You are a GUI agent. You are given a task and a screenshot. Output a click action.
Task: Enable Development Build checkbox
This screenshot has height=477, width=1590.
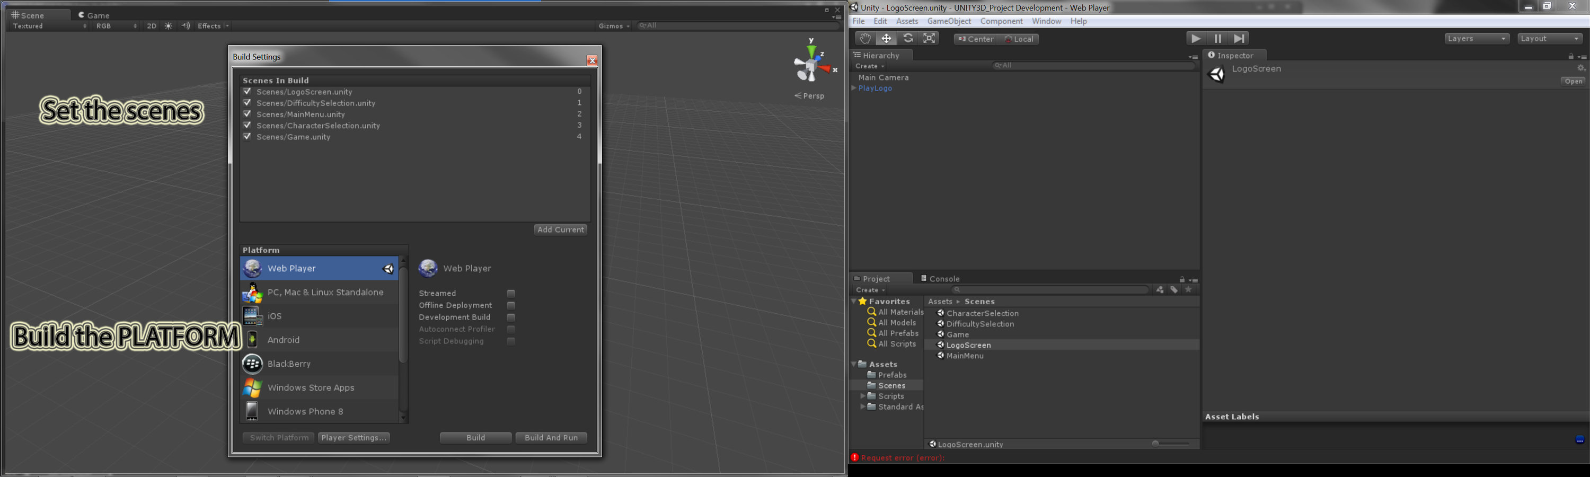(x=511, y=317)
